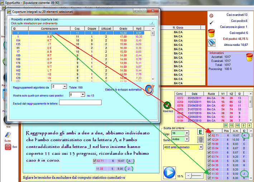Click the bucket icon in Informazioni panel

coord(249,57)
